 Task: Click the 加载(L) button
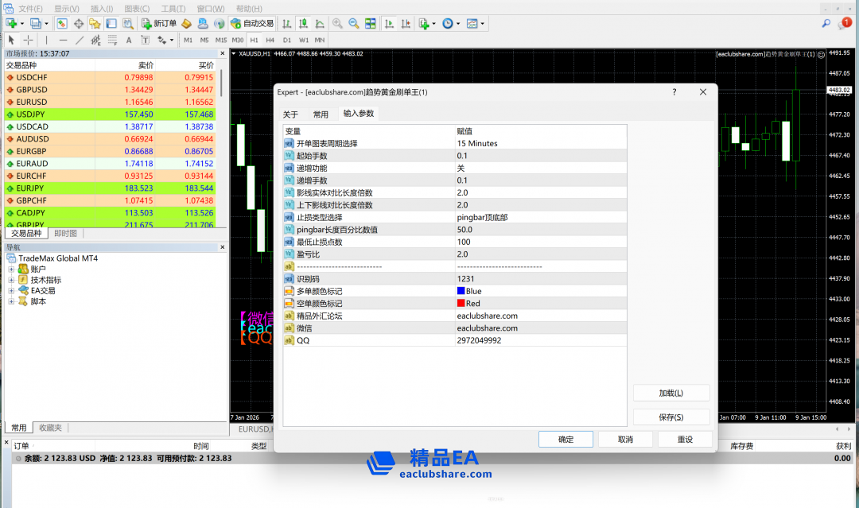coord(670,394)
